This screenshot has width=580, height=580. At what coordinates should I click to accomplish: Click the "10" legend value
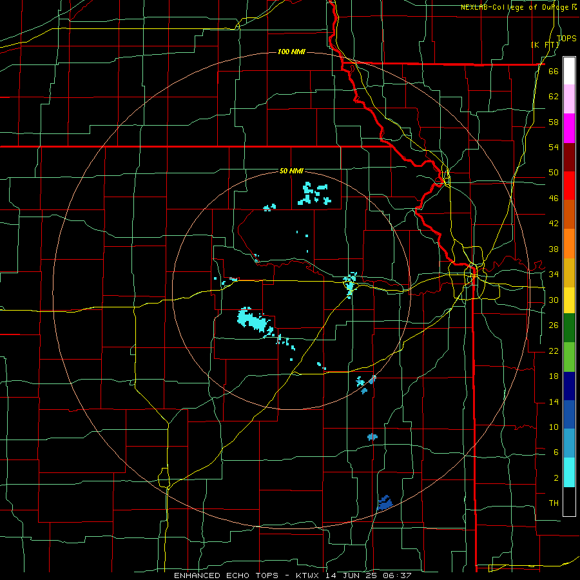pyautogui.click(x=554, y=427)
